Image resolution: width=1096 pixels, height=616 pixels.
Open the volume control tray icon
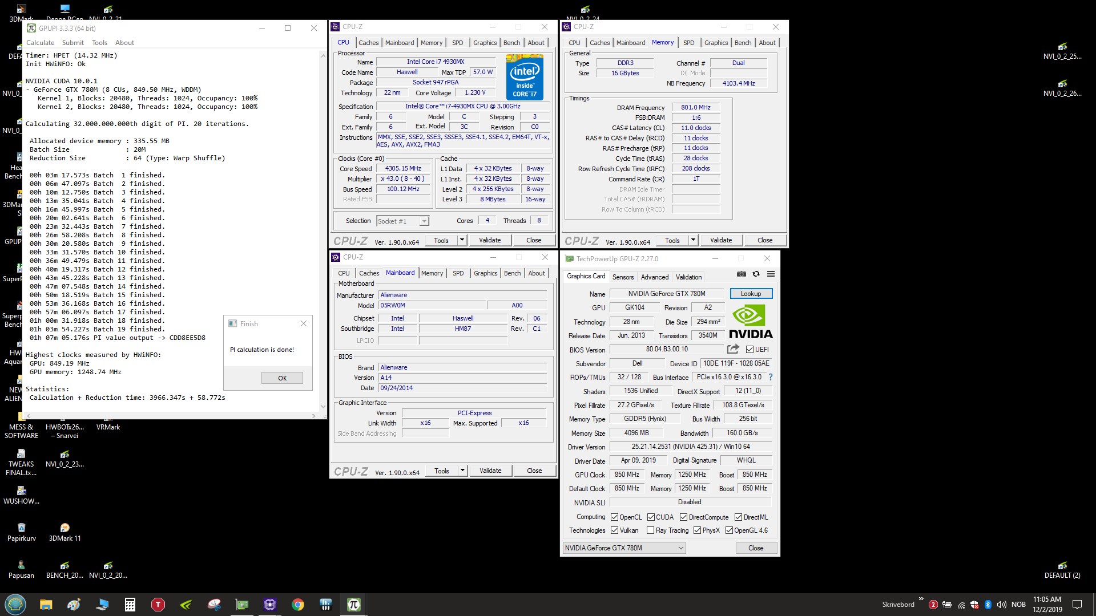[1001, 605]
